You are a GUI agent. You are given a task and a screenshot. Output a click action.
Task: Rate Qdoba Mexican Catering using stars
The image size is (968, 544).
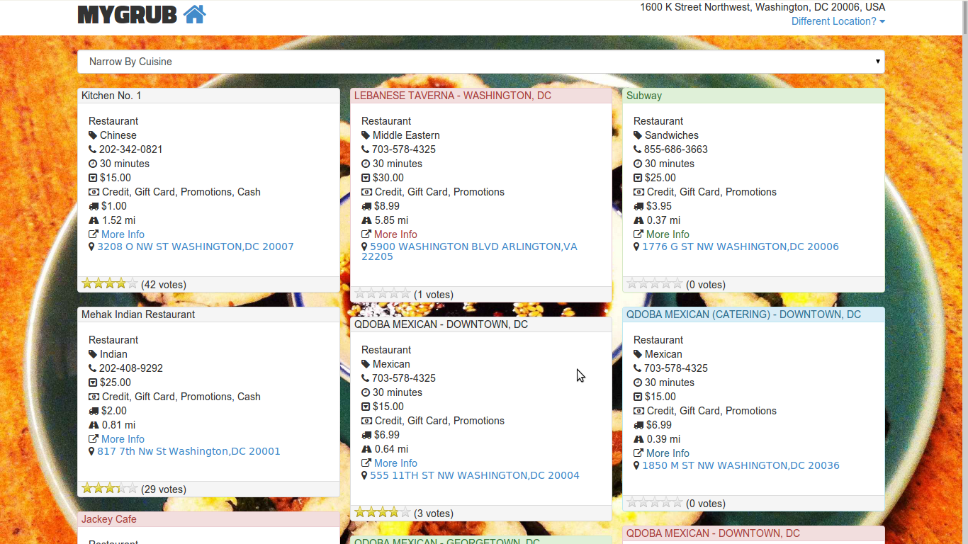coord(655,503)
